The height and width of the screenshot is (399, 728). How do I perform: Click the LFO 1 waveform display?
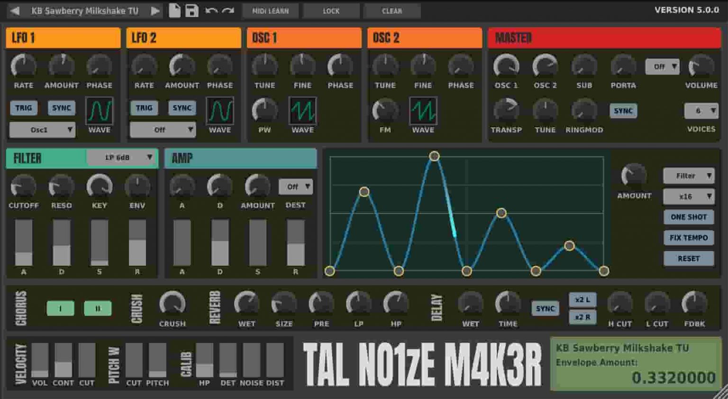(100, 110)
